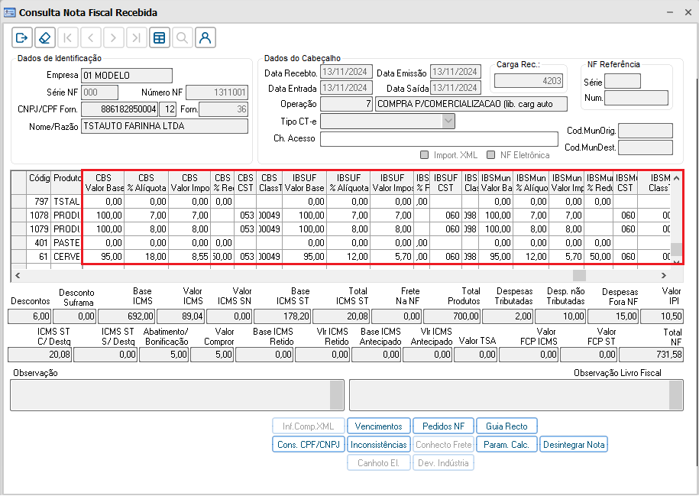This screenshot has height=496, width=699.
Task: Click the Total NF field 731,58
Action: pyautogui.click(x=651, y=355)
